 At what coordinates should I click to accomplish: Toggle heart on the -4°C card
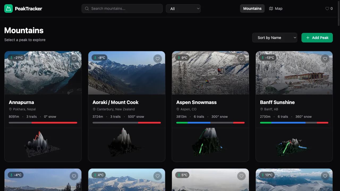(74, 176)
